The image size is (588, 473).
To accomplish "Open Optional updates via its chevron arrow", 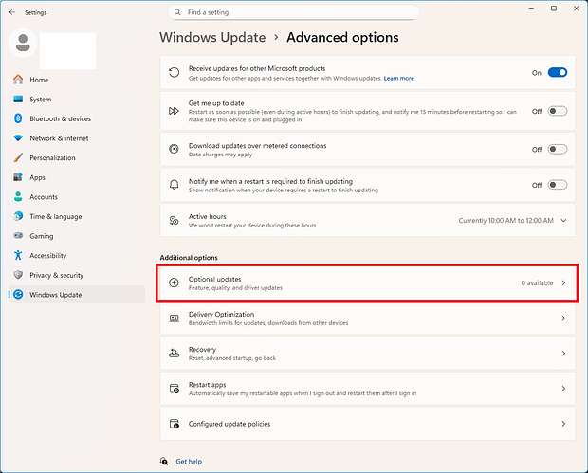I will tap(564, 283).
